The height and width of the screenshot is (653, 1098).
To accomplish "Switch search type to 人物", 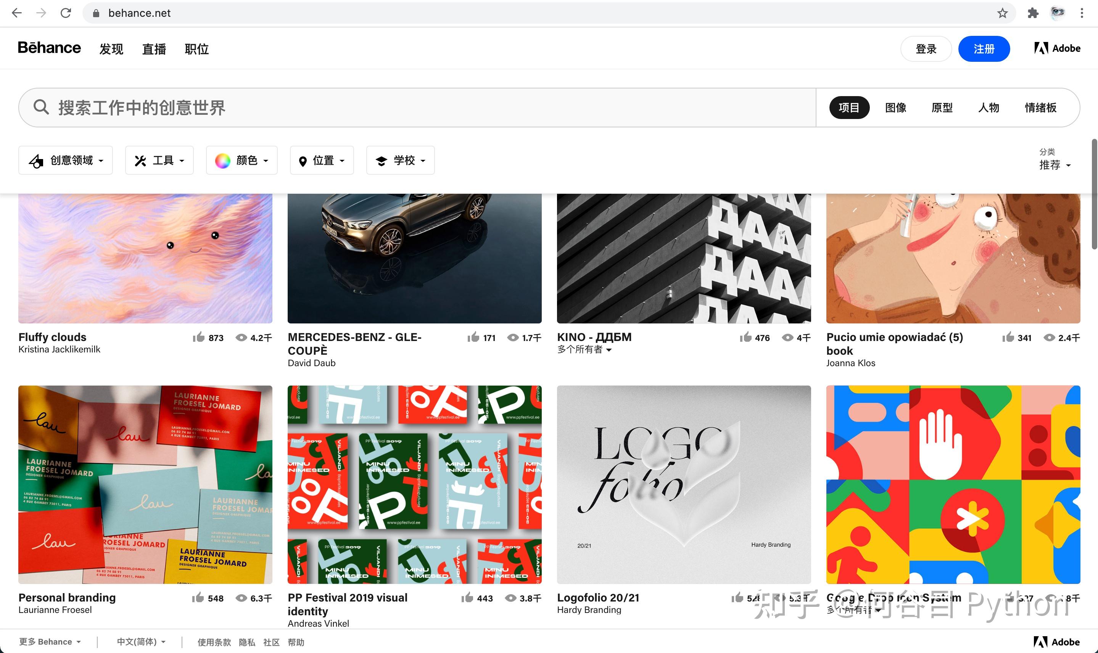I will point(989,108).
